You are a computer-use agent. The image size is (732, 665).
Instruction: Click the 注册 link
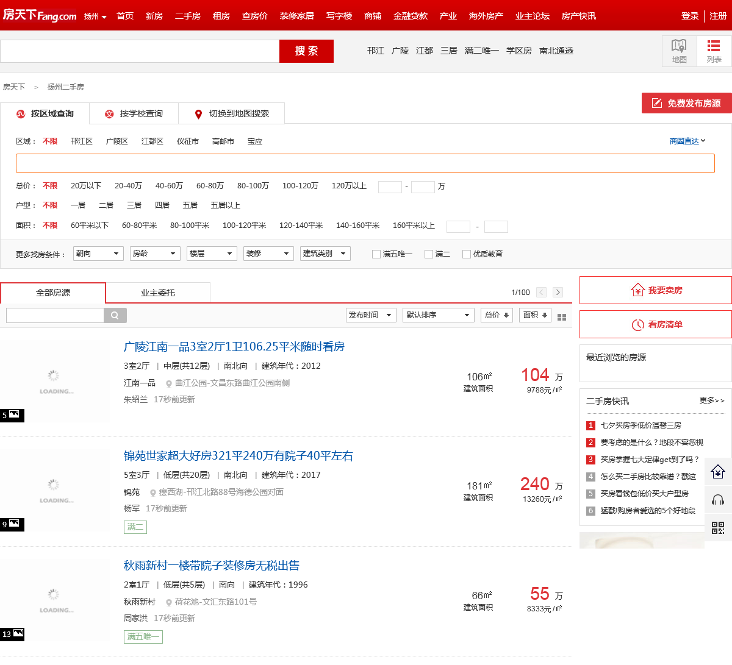[x=718, y=16]
